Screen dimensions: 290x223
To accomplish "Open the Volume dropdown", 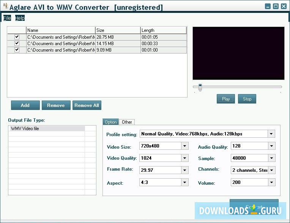I will click(x=271, y=182).
